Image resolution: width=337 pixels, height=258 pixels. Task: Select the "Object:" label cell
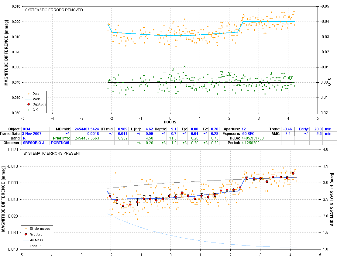click(x=15, y=129)
